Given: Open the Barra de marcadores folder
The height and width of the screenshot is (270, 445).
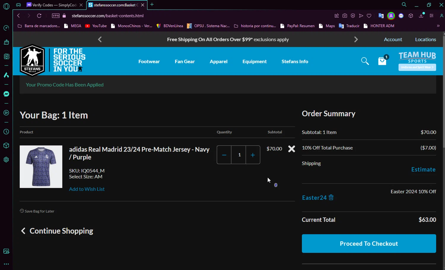Looking at the screenshot, I should (x=39, y=26).
